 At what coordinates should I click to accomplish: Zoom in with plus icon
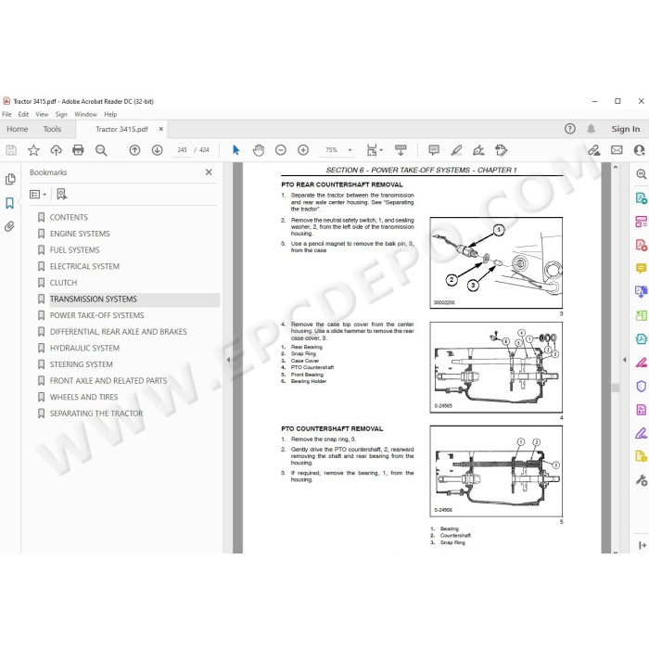click(303, 150)
